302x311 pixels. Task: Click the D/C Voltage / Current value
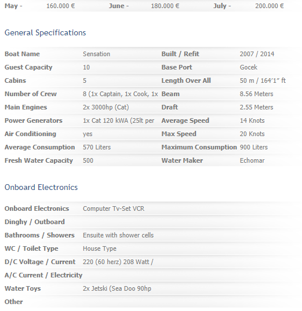point(118,262)
